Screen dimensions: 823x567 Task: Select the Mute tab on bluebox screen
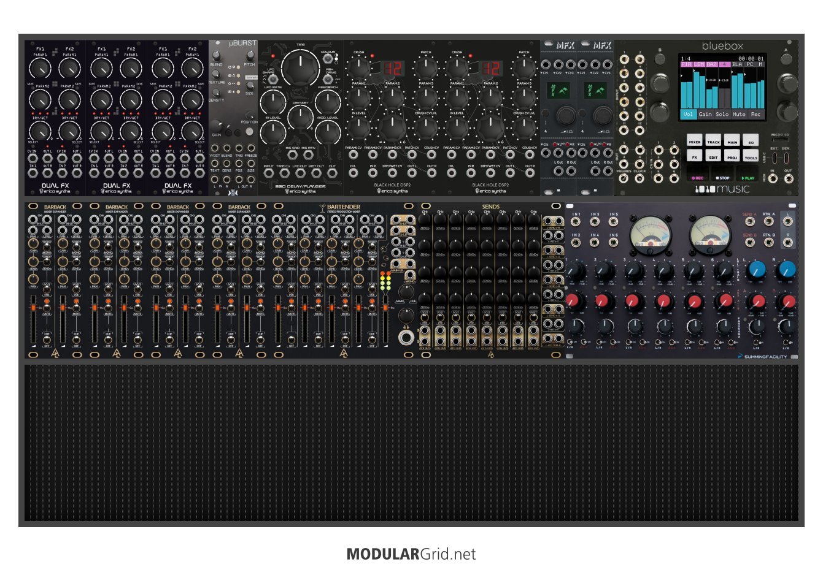pos(739,114)
